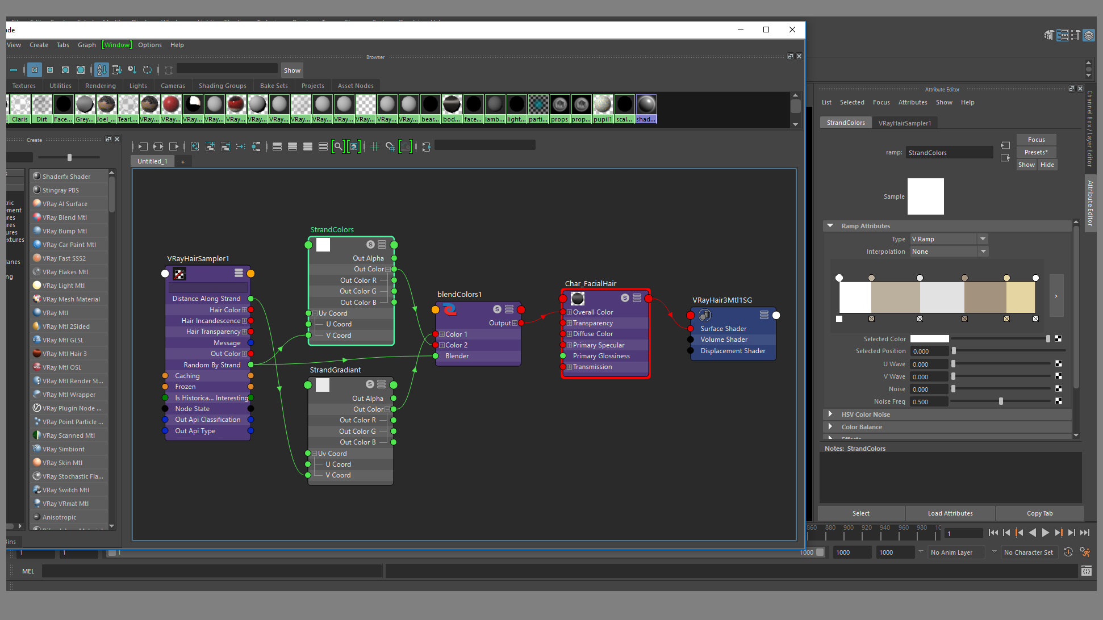1103x620 pixels.
Task: Click the magnifier search icon in work area toolbar
Action: pos(338,146)
